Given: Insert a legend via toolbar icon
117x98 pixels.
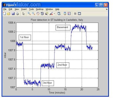Looking at the screenshot, I should tap(69, 14).
